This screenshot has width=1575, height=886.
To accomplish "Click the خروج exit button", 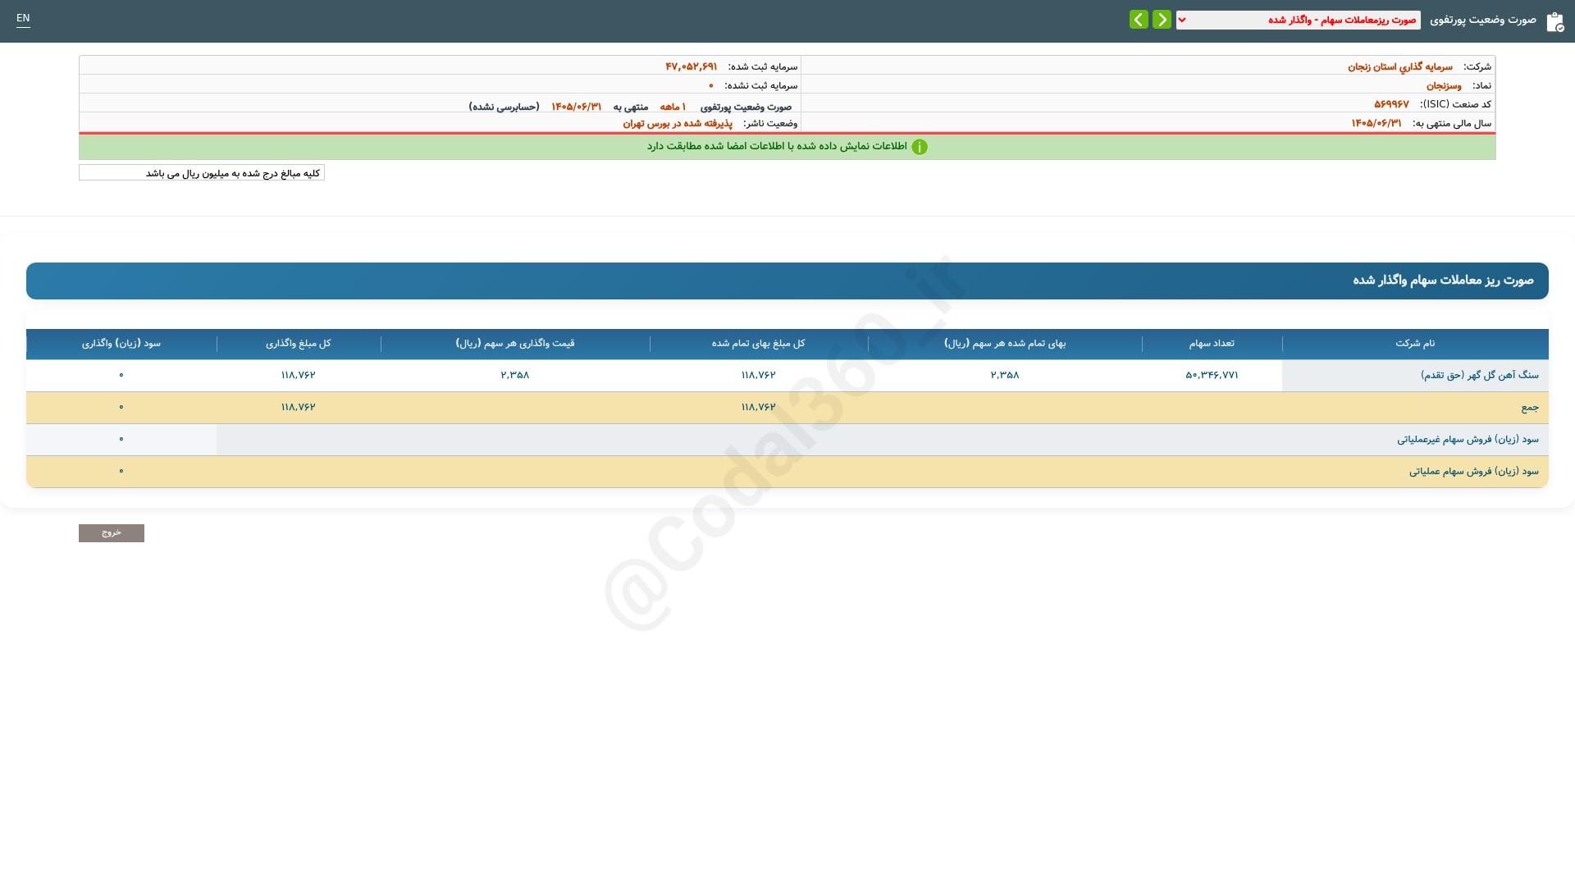I will [112, 533].
